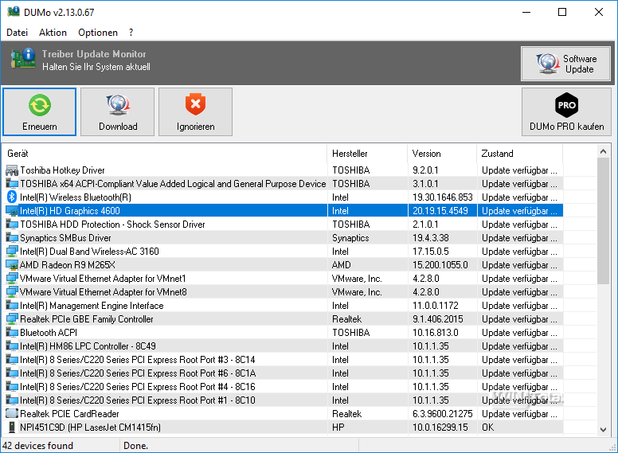Open the Datei menu
This screenshot has height=453, width=618.
tap(17, 33)
